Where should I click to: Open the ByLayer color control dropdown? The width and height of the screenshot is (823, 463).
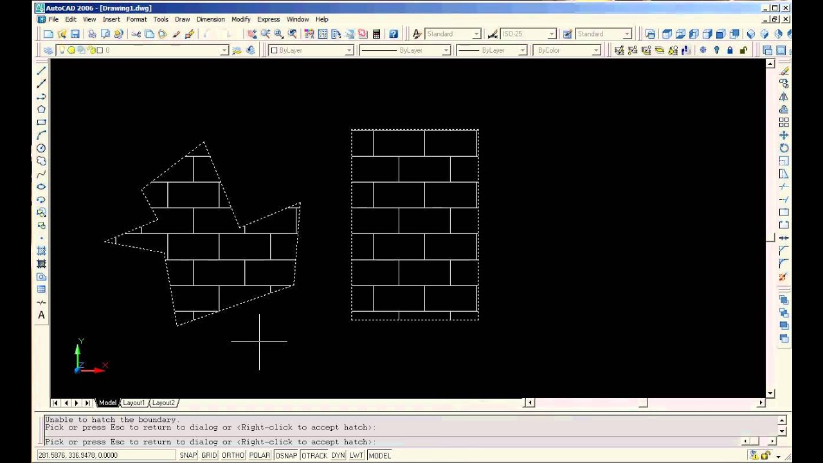point(349,50)
